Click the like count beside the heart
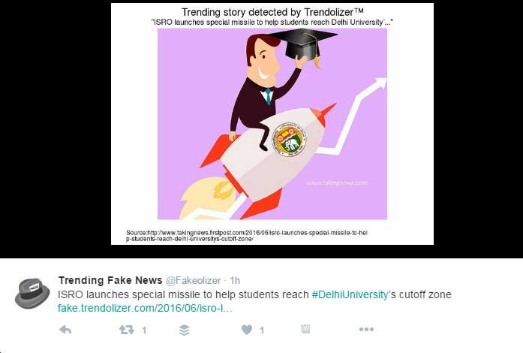The height and width of the screenshot is (353, 523). pos(262,330)
